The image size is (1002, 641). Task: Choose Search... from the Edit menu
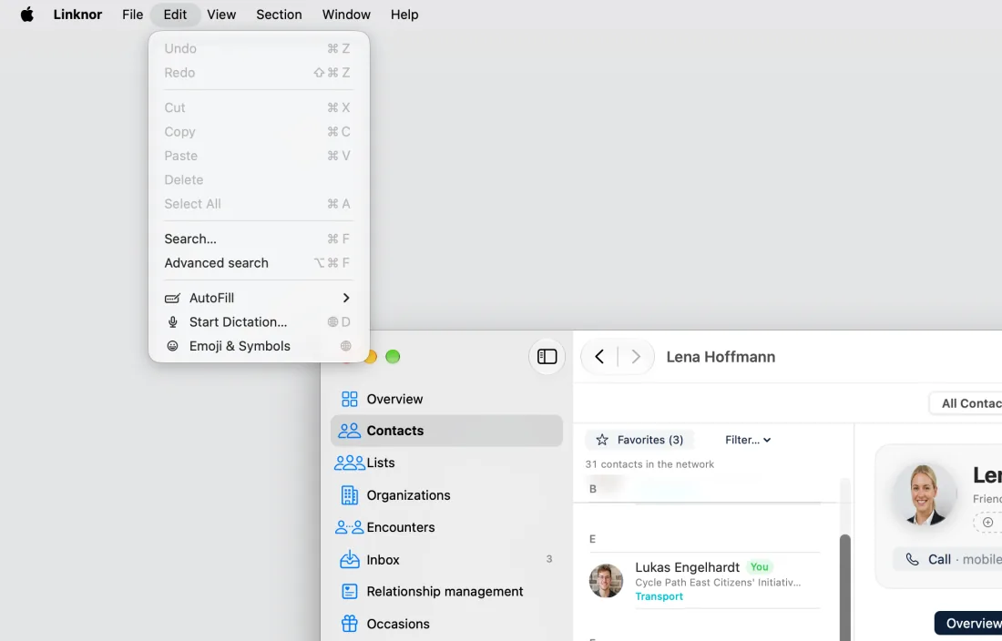click(x=258, y=239)
